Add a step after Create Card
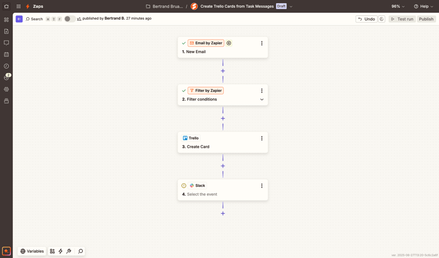 point(223,166)
